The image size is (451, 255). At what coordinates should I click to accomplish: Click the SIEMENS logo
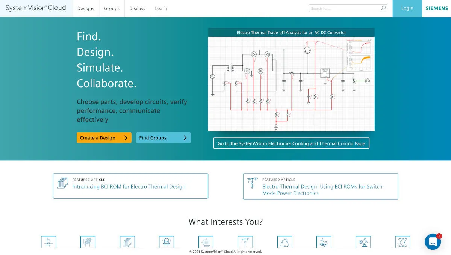tap(437, 8)
